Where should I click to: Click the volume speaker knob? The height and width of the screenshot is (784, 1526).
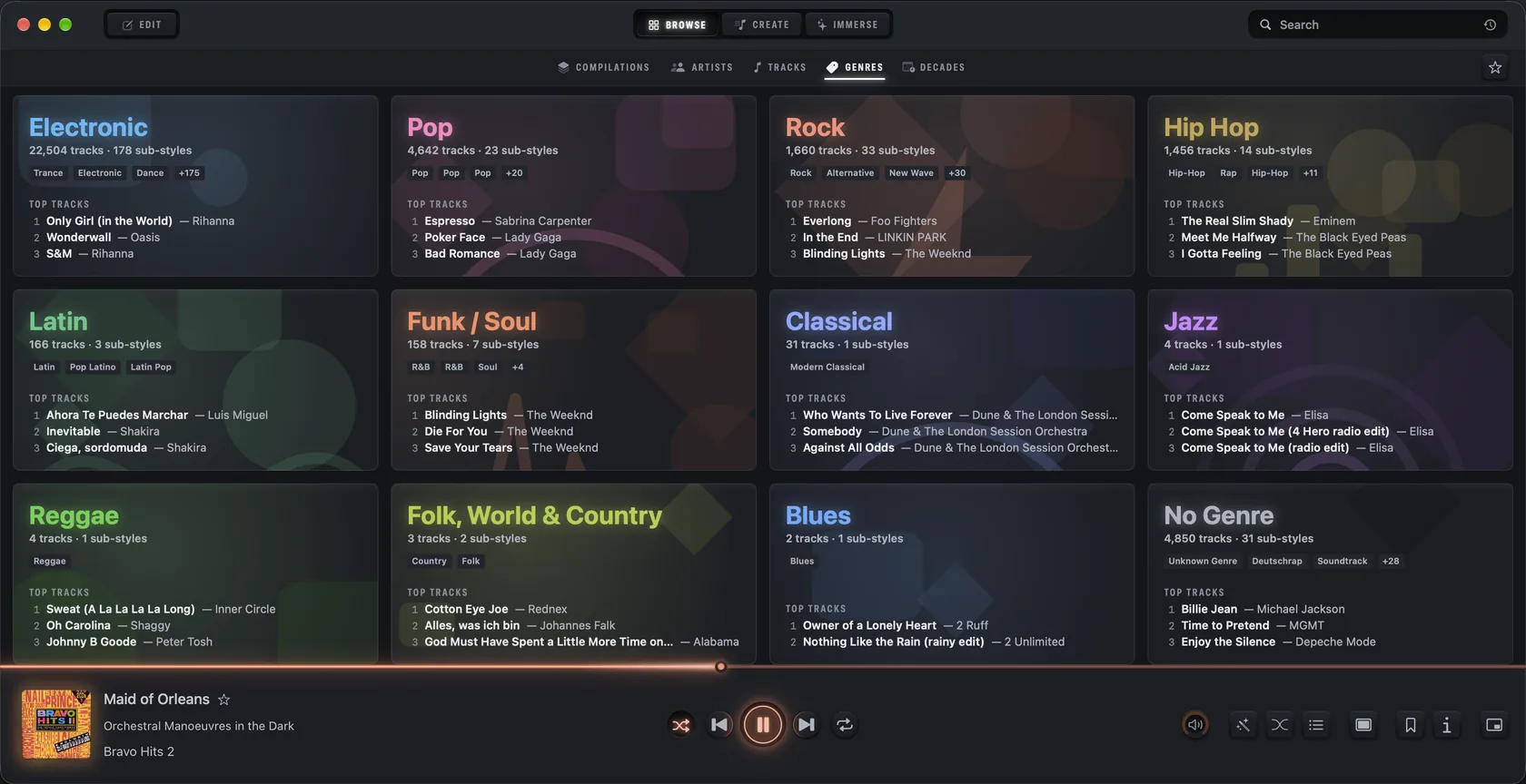[1195, 725]
